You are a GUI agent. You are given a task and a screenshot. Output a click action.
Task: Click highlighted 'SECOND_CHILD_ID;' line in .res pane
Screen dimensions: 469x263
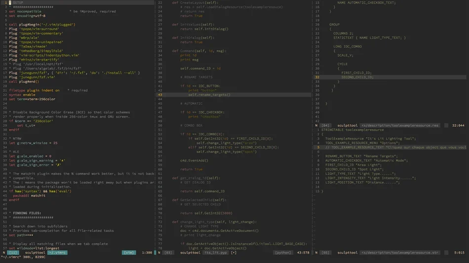[357, 77]
